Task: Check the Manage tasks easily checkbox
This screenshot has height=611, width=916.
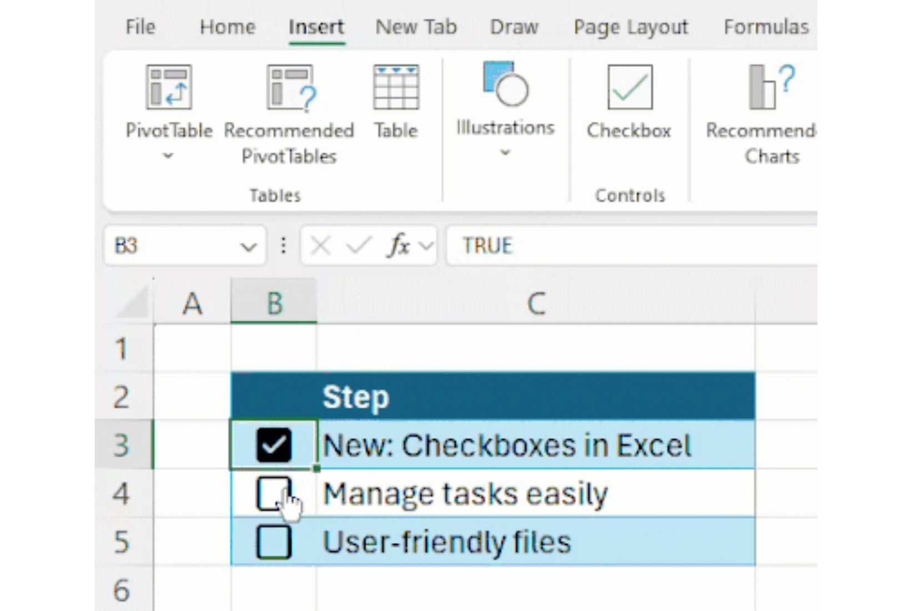Action: tap(273, 493)
